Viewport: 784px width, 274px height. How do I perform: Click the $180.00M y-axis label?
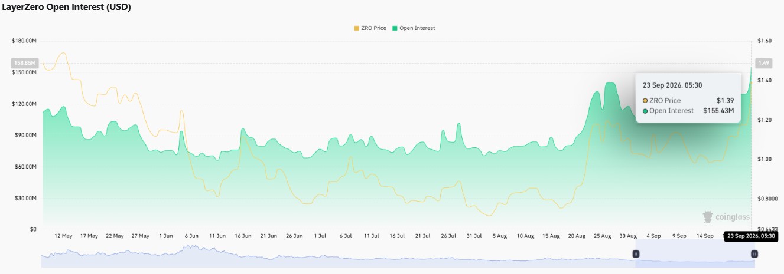[25, 41]
